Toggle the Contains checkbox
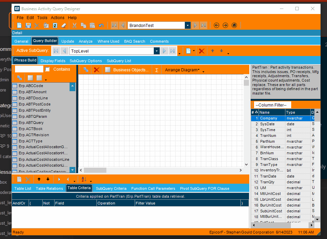The width and height of the screenshot is (327, 239). point(47,69)
